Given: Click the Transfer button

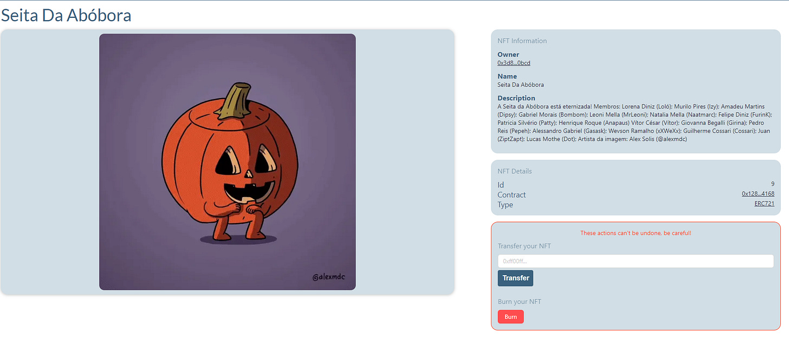Looking at the screenshot, I should pyautogui.click(x=515, y=278).
